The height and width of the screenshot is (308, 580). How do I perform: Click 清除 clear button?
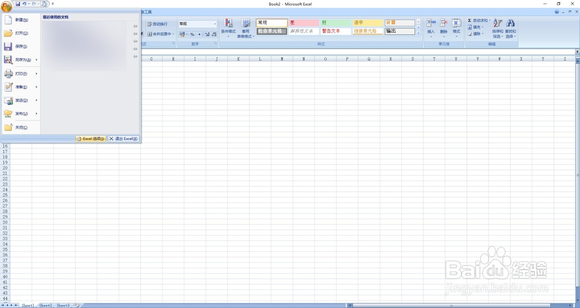tap(476, 34)
